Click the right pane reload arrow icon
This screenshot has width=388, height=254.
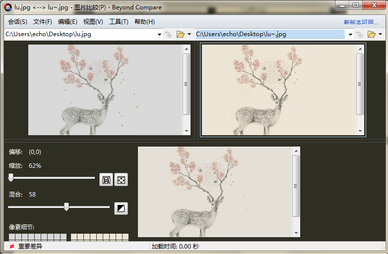click(360, 35)
